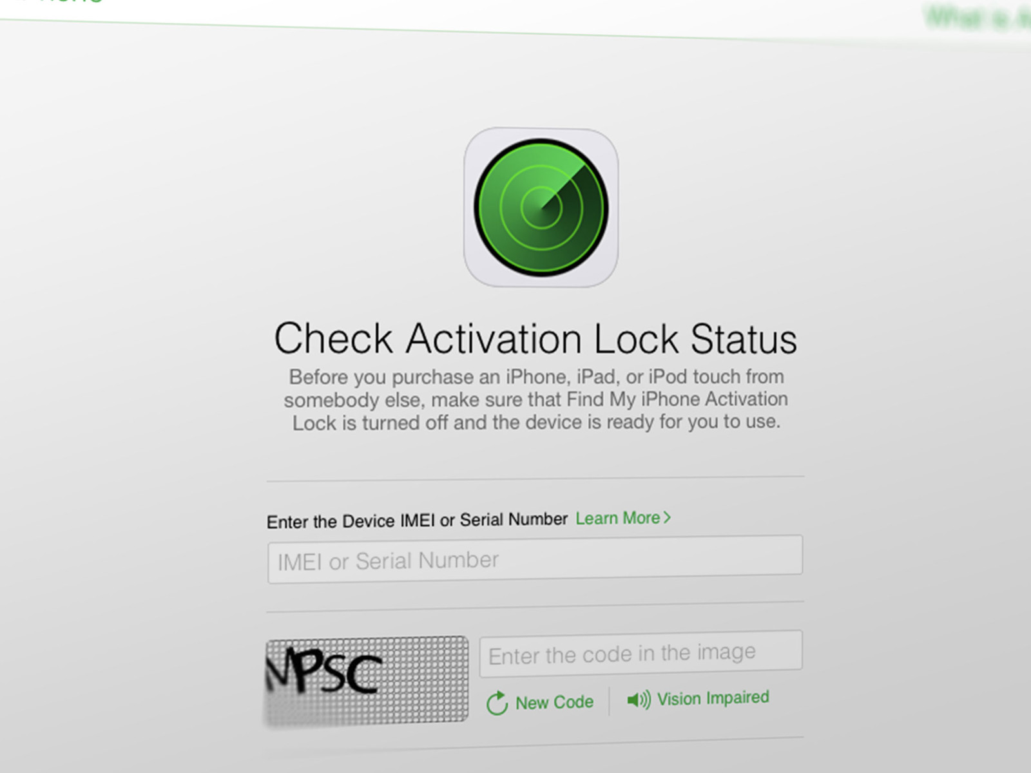Viewport: 1031px width, 773px height.
Task: Click the 'Enter the Device IMEI or Serial Number' label
Action: 417,520
